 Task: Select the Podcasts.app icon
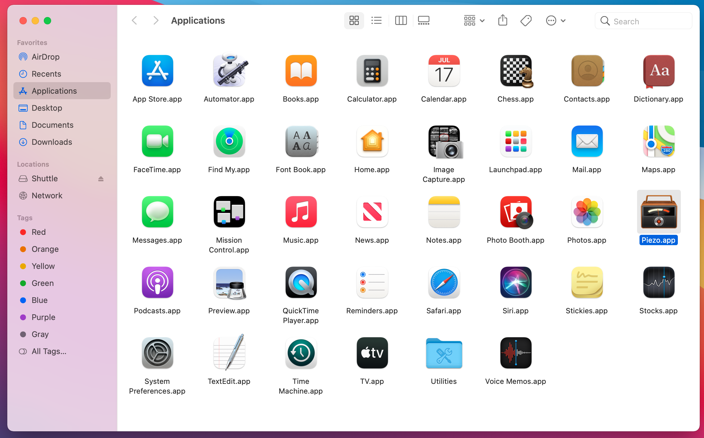point(157,282)
